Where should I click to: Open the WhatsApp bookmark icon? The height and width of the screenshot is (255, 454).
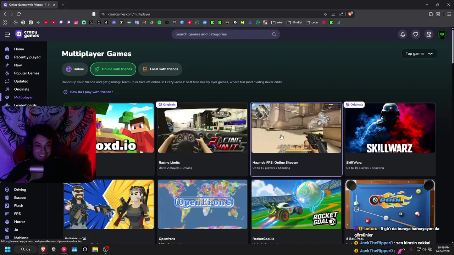[197, 22]
